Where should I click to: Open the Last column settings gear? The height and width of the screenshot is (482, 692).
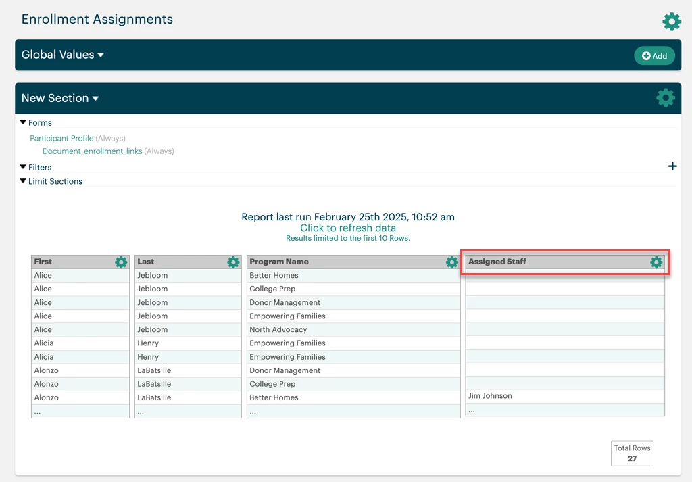pos(233,262)
